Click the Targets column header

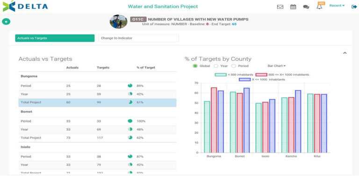(x=103, y=68)
